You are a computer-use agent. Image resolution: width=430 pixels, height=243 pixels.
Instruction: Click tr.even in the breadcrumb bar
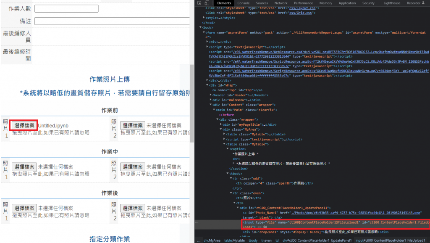click(x=266, y=240)
